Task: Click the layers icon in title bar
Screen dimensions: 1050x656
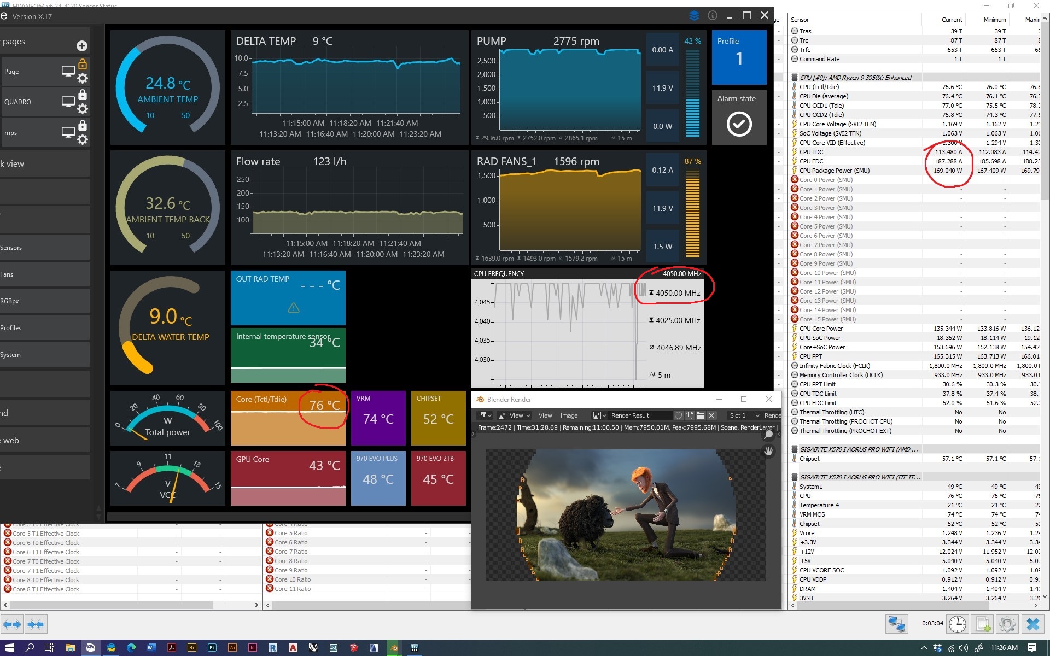Action: [694, 16]
